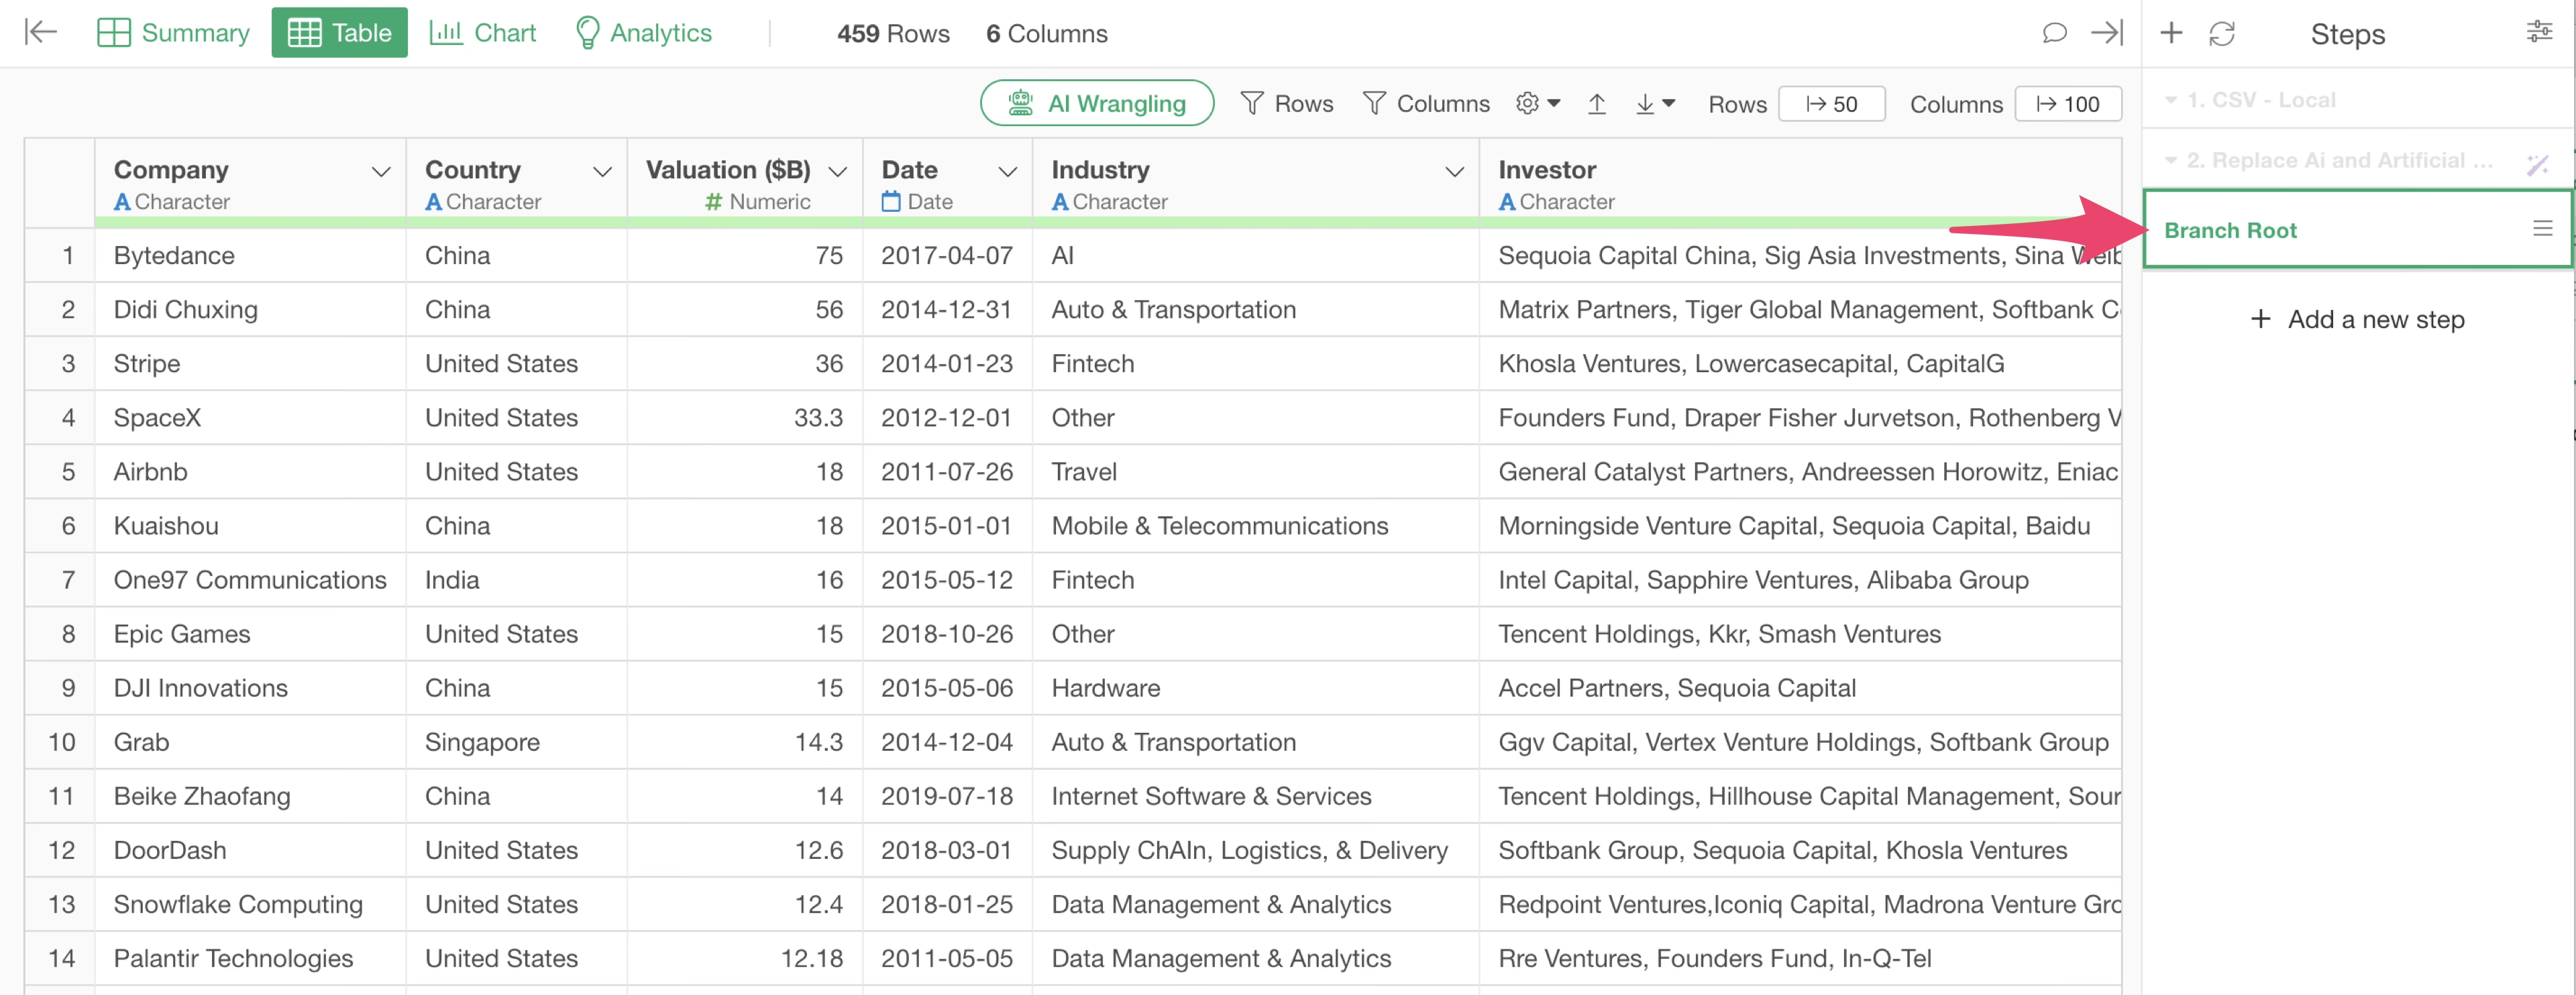Viewport: 2576px width, 995px height.
Task: Select the Branch Root step
Action: coord(2358,230)
